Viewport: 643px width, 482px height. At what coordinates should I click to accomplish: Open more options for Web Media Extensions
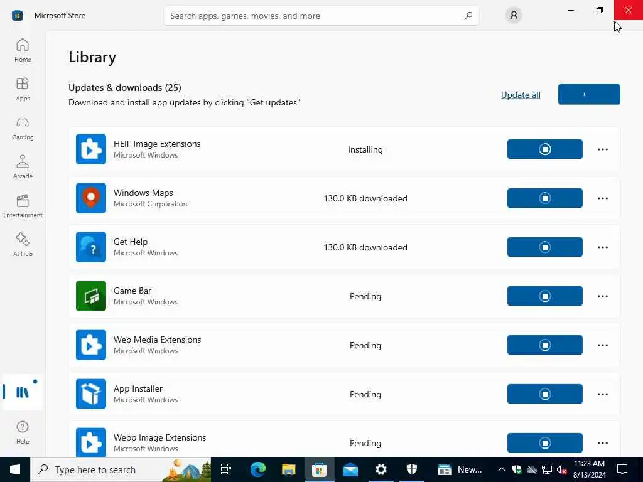click(x=602, y=345)
